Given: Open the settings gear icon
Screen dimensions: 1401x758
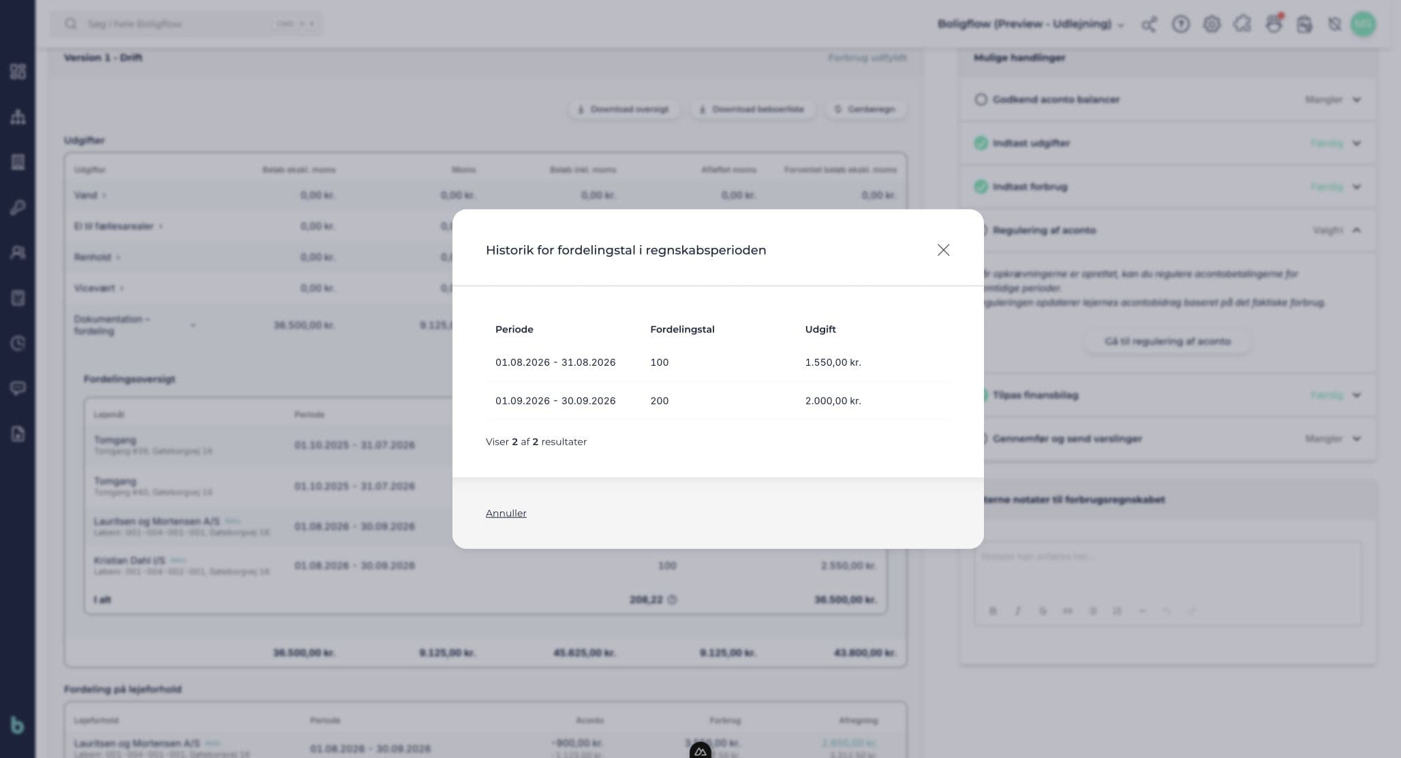Looking at the screenshot, I should point(1212,25).
